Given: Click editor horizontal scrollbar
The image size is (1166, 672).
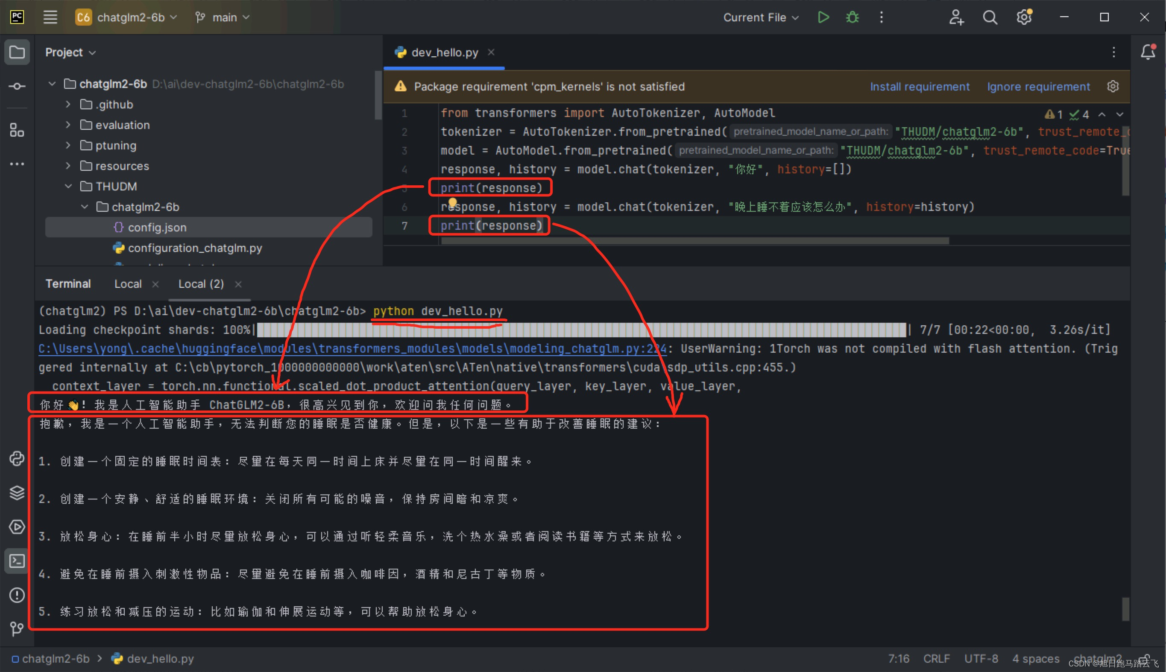Looking at the screenshot, I should (x=695, y=240).
